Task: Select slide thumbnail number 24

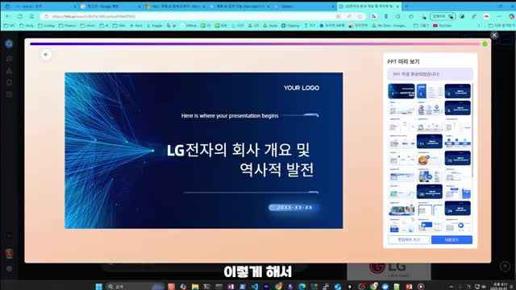Action: tap(457, 209)
